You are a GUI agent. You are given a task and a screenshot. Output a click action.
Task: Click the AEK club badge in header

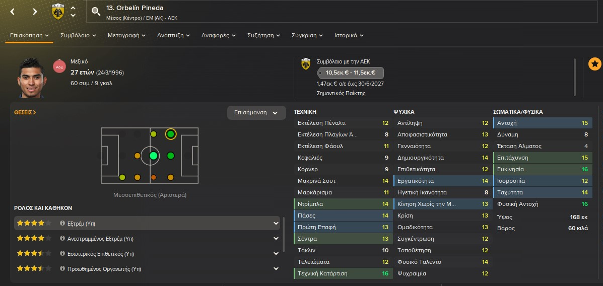[58, 12]
